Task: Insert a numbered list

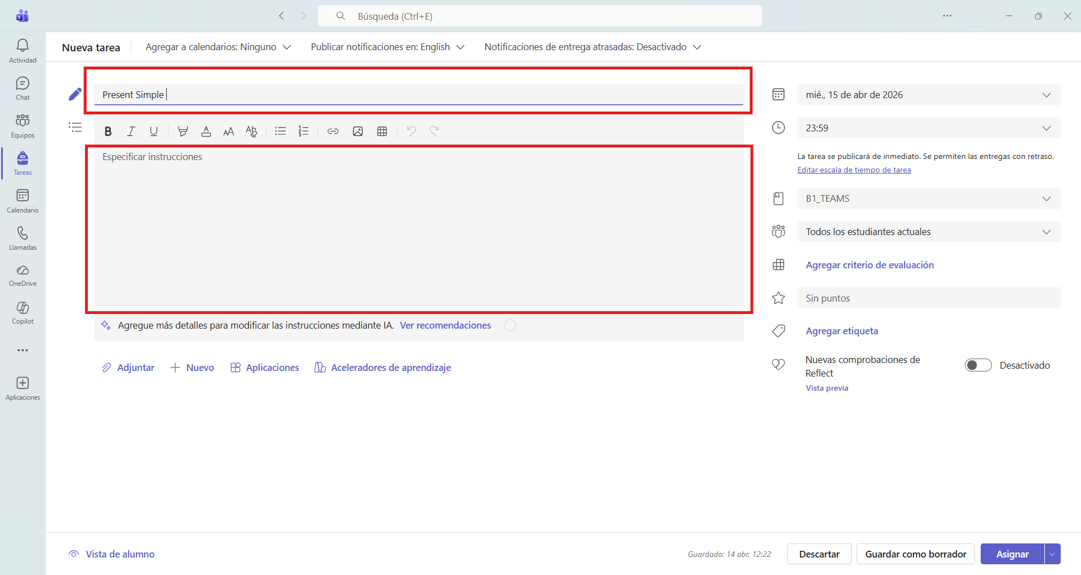Action: pos(303,131)
